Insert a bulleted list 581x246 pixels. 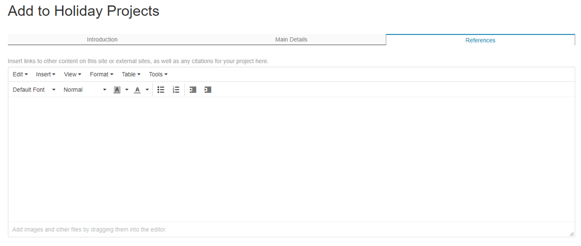click(x=161, y=90)
